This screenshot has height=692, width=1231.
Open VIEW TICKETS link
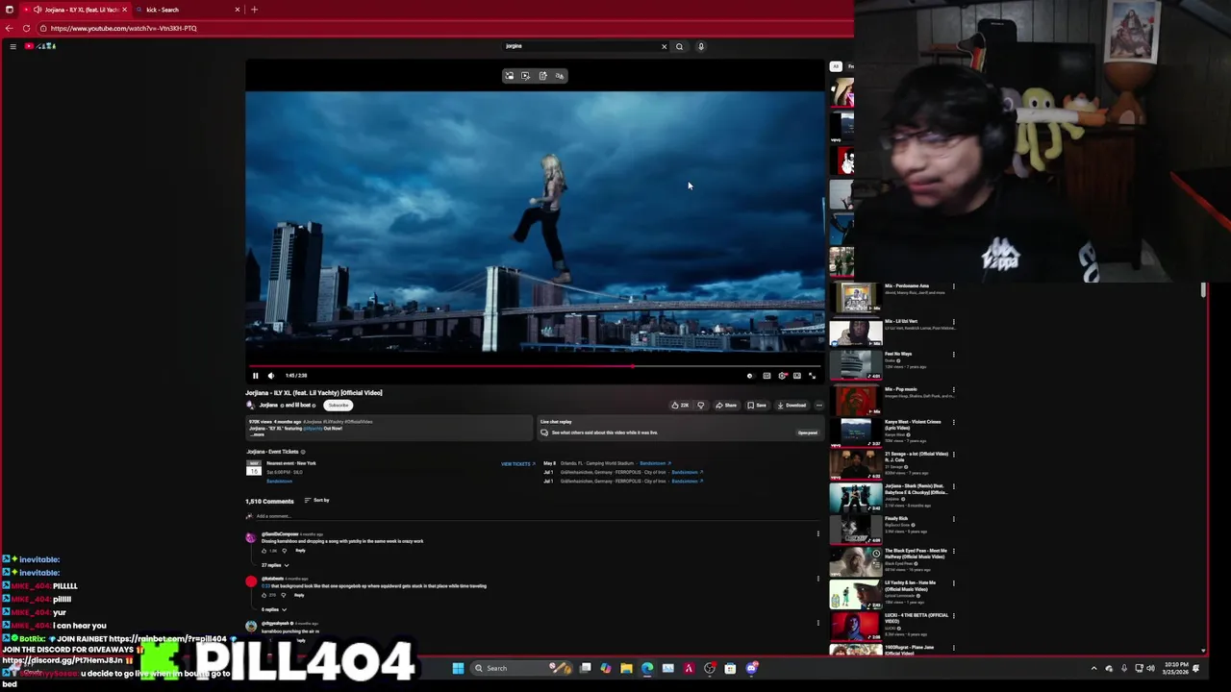[x=517, y=463]
